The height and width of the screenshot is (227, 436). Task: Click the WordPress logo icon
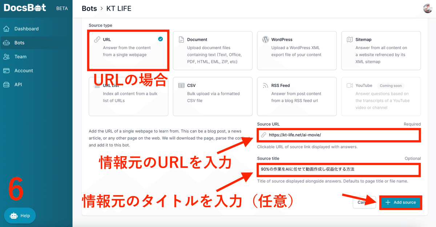(x=265, y=40)
